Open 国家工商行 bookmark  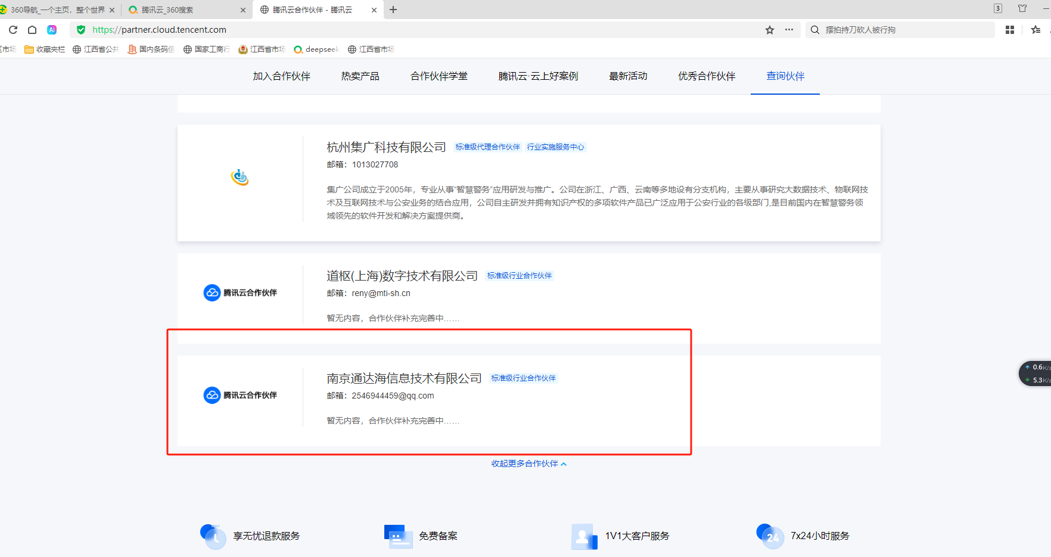pyautogui.click(x=207, y=49)
